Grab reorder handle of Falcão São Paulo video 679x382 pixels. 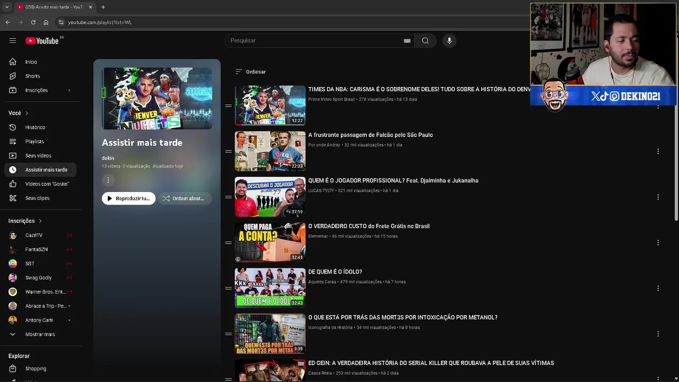[228, 152]
